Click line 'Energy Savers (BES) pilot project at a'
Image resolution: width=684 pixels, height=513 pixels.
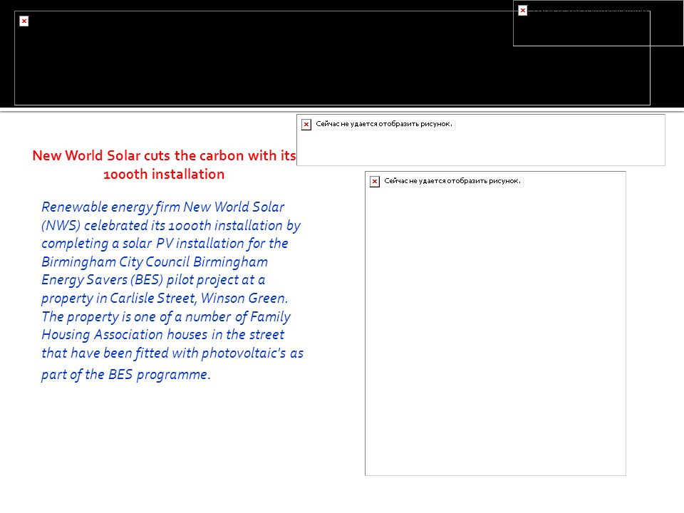click(153, 280)
